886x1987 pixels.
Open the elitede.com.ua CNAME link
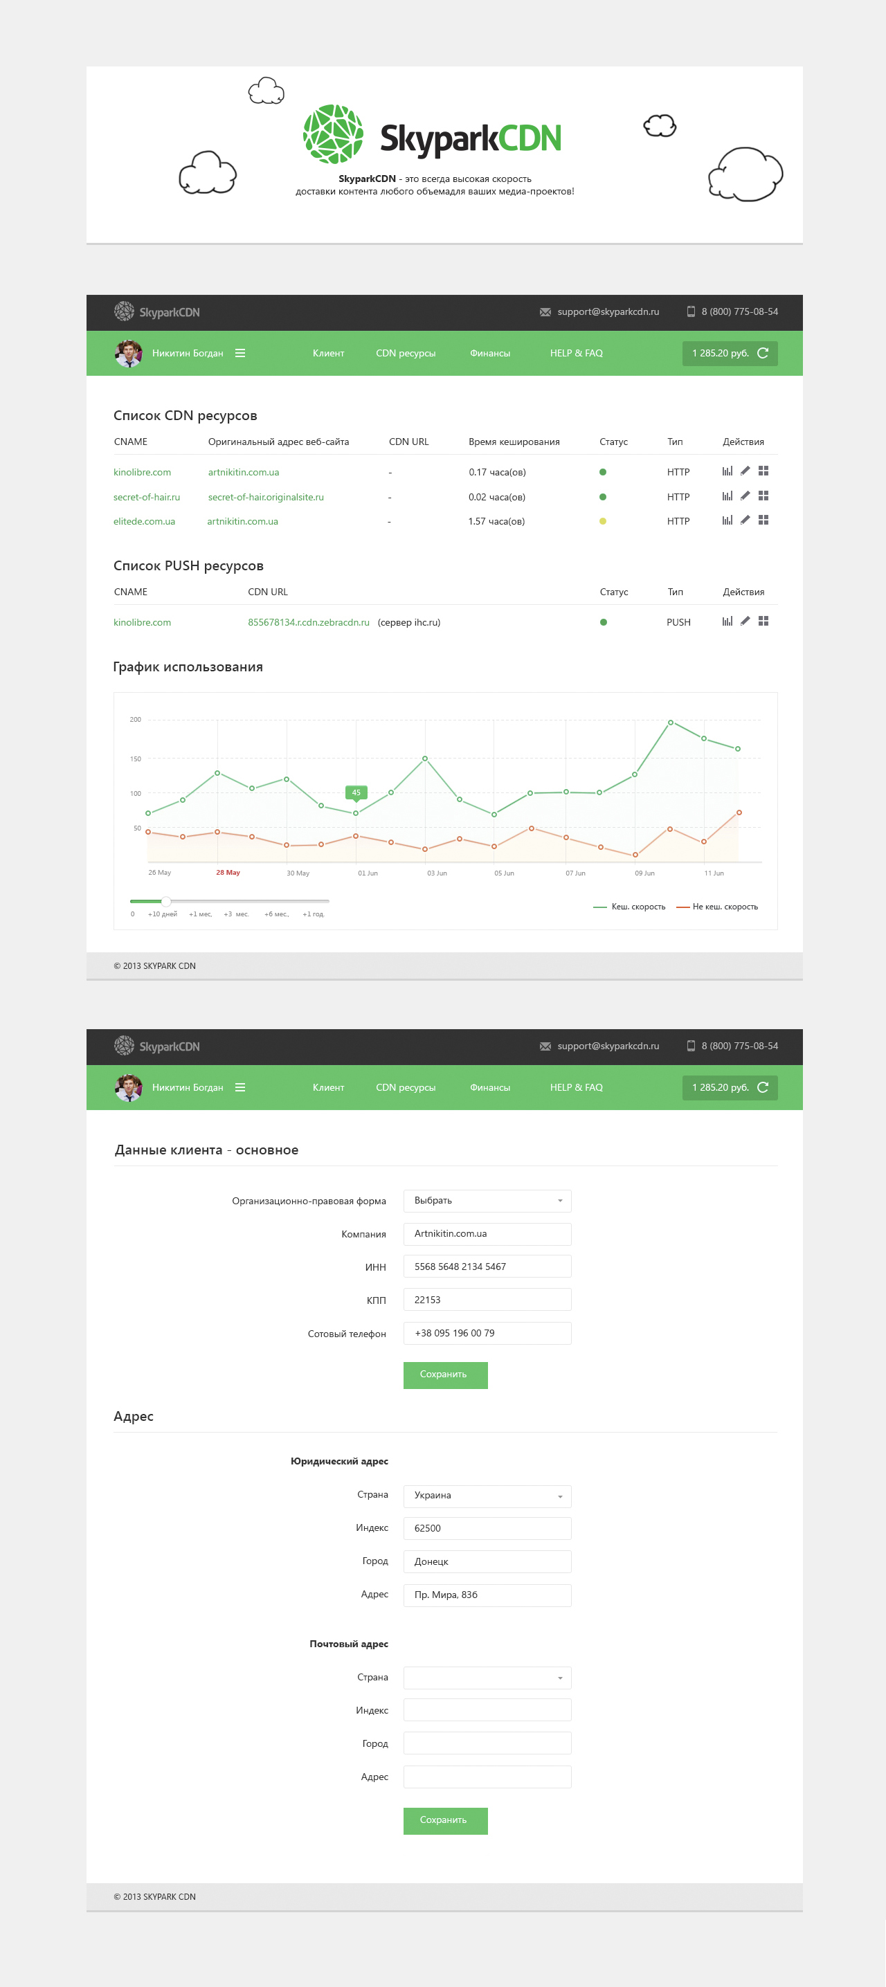click(x=145, y=521)
